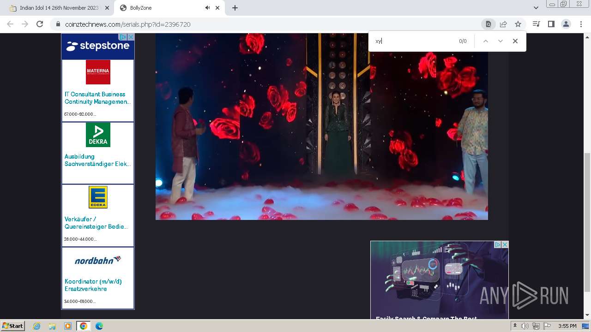591x332 pixels.
Task: Click the find-in-page icon in address bar
Action: point(488,24)
